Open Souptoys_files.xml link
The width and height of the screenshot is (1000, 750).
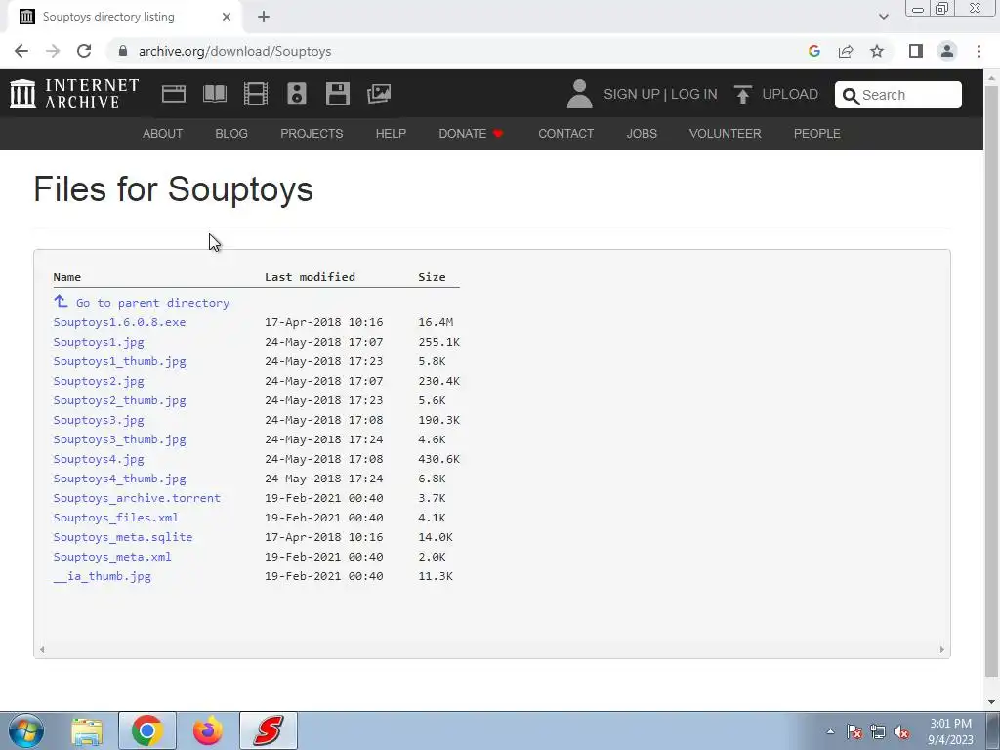[115, 518]
